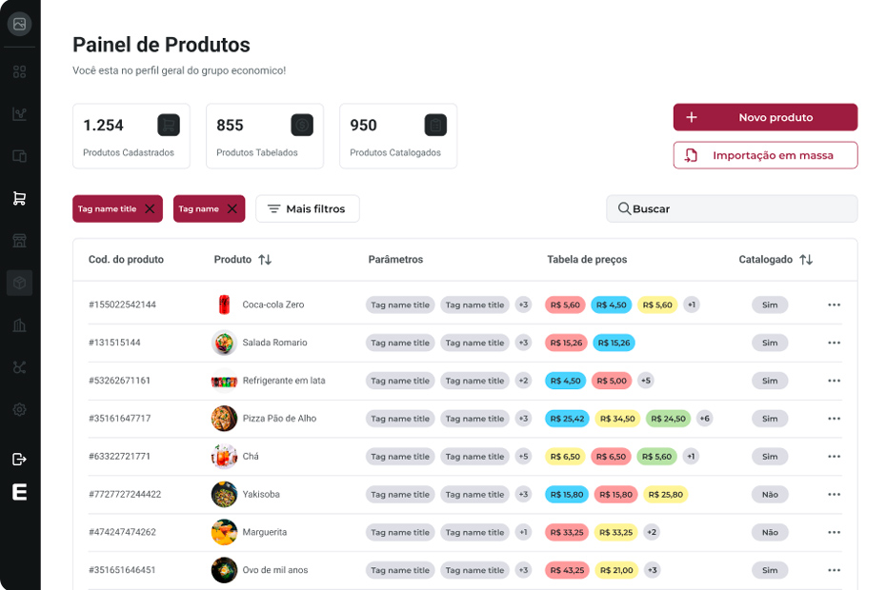Open more options for Chá row
This screenshot has height=590, width=886.
pos(834,456)
